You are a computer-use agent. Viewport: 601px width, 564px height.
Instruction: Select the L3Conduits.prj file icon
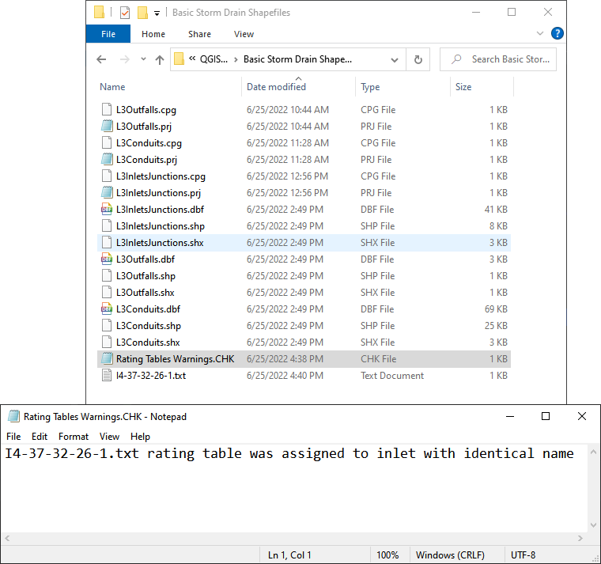(107, 160)
